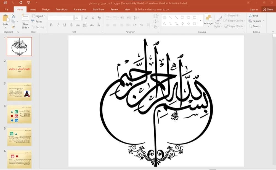This screenshot has height=170, width=276.
Task: Open the Shape Fill dropdown
Action: tap(232, 15)
